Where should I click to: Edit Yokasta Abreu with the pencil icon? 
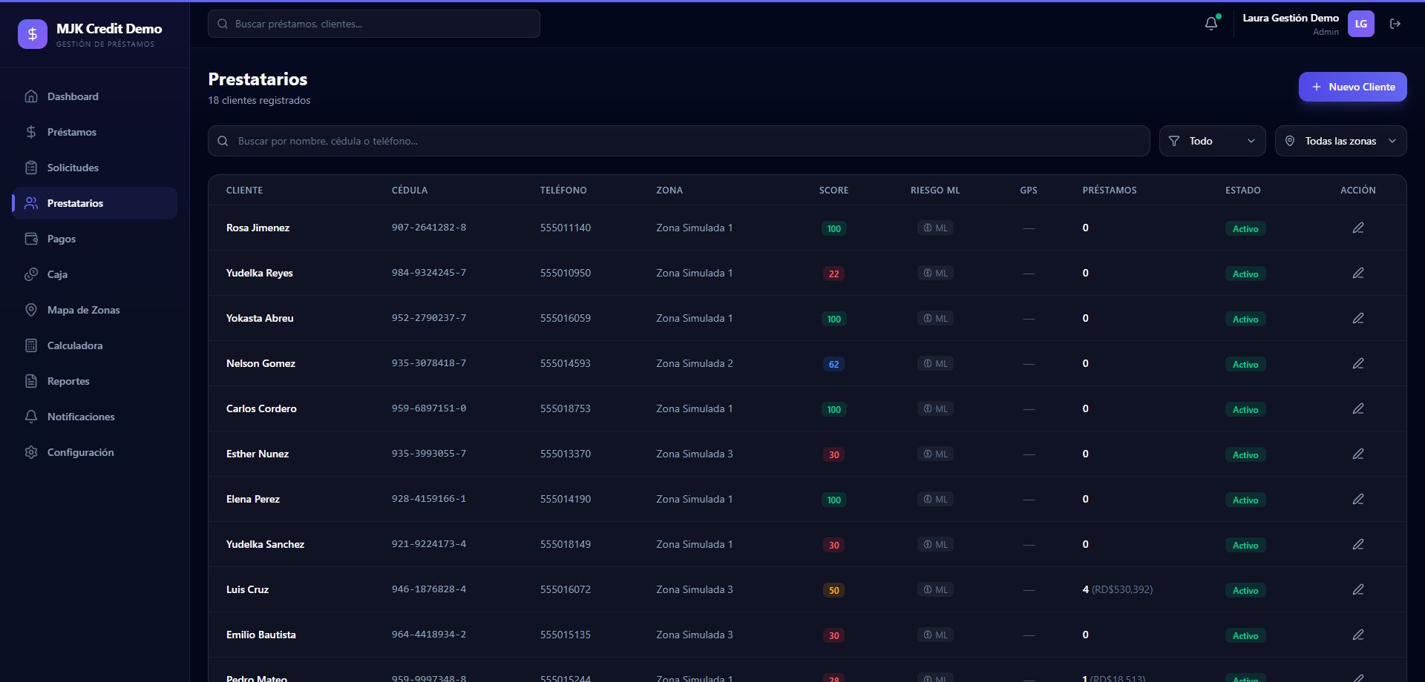(x=1358, y=318)
